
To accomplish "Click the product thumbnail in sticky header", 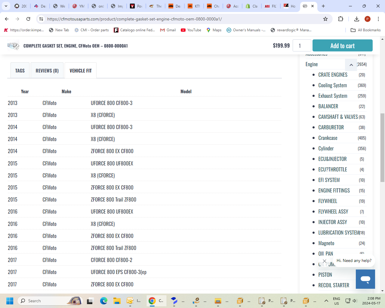I will pos(13,46).
